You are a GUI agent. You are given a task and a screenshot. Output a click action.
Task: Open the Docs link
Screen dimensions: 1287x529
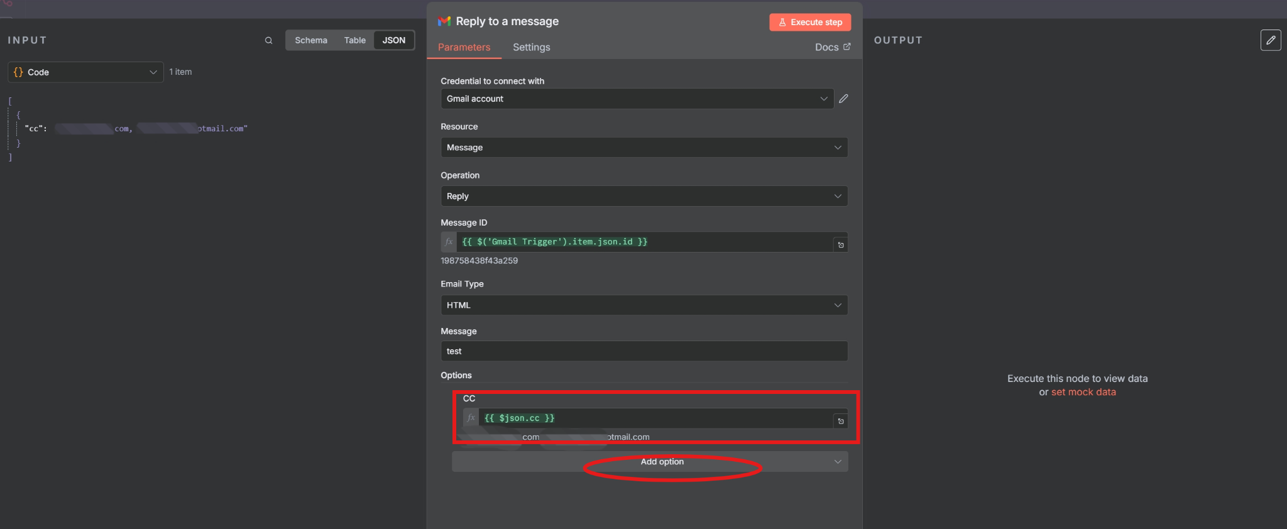point(832,47)
